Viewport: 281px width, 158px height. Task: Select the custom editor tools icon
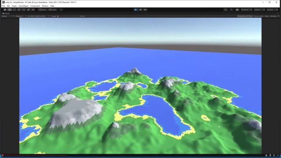pos(33,10)
